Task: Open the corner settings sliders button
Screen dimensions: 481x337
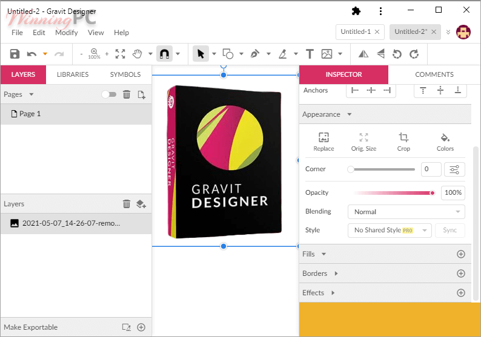Action: [454, 169]
